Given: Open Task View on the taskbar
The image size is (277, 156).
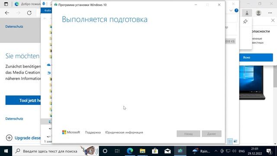Looking at the screenshot, I should (x=117, y=151).
